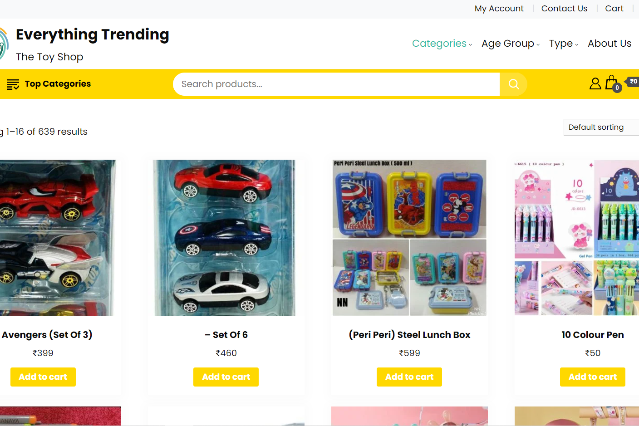This screenshot has width=639, height=426.
Task: Expand the Age Group dropdown
Action: point(510,44)
